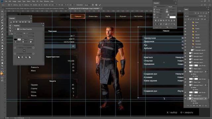Select the Rectangle shape tool

tap(2, 60)
